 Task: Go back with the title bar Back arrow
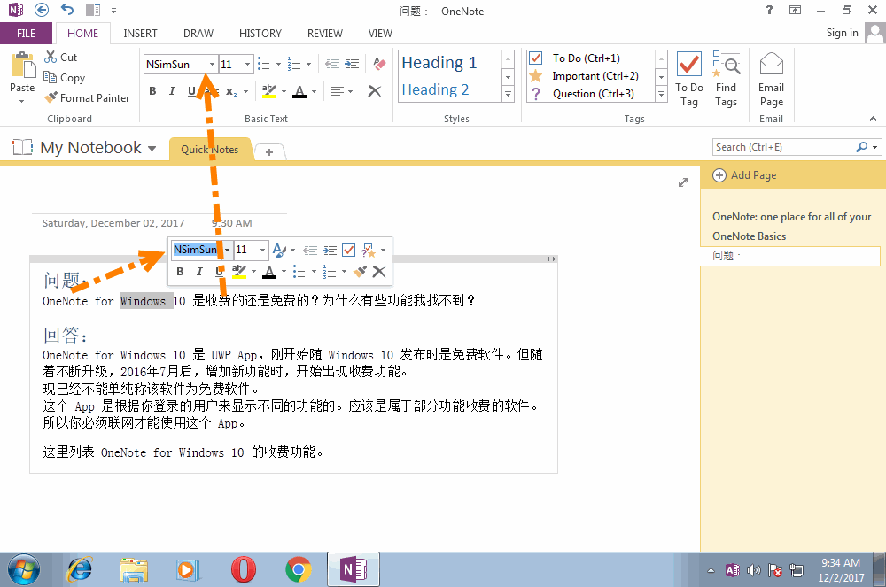pyautogui.click(x=42, y=10)
